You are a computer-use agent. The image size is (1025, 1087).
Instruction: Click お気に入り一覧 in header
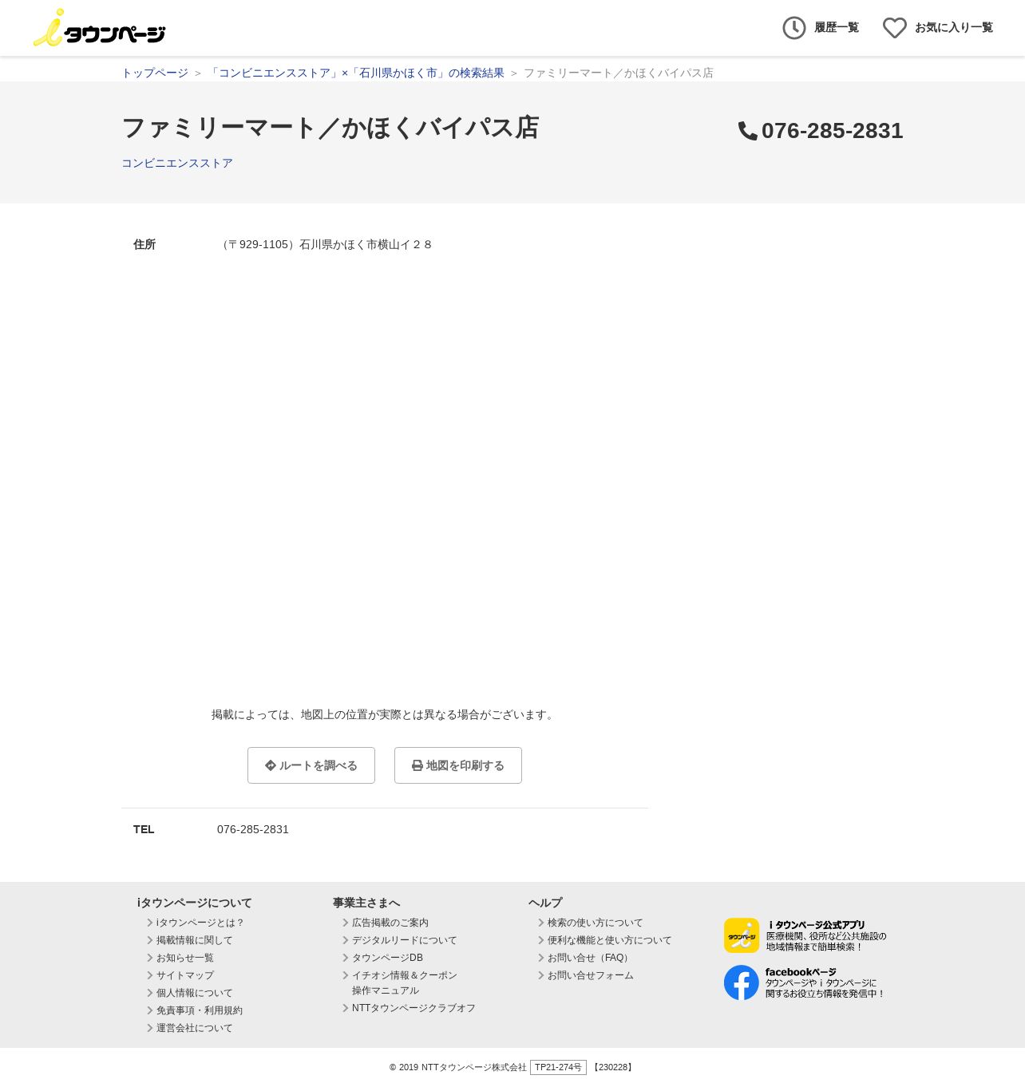coord(954,28)
